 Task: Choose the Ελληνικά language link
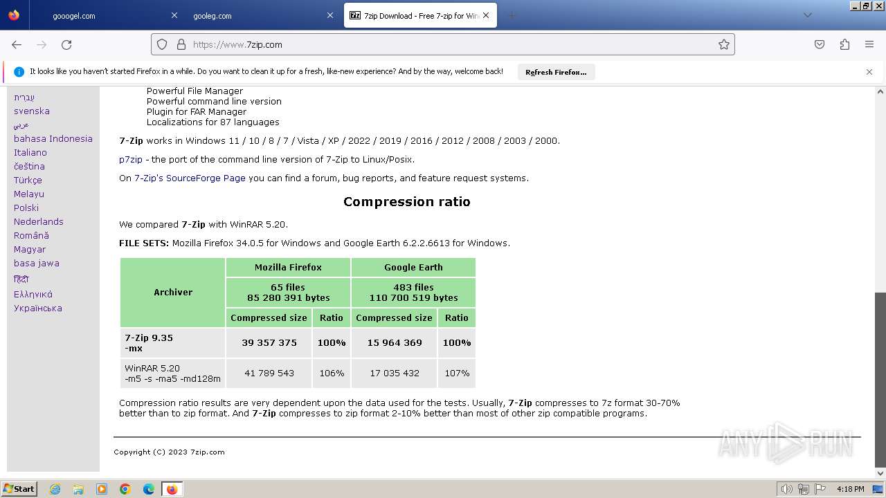pyautogui.click(x=33, y=294)
